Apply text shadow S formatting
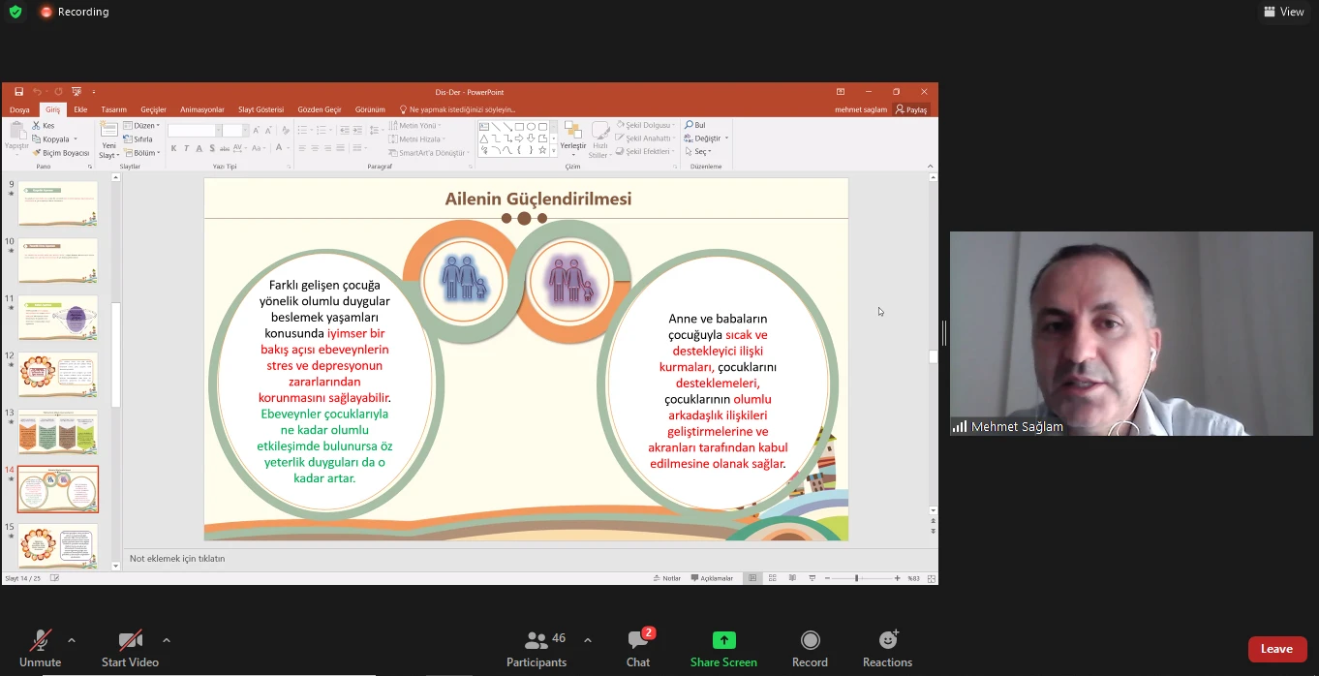 coord(212,148)
